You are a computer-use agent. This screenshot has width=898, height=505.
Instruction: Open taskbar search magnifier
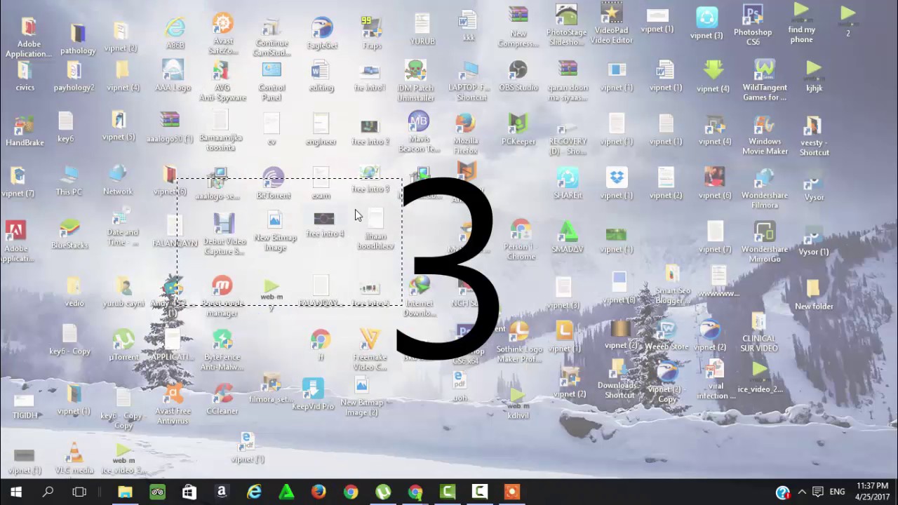(48, 492)
